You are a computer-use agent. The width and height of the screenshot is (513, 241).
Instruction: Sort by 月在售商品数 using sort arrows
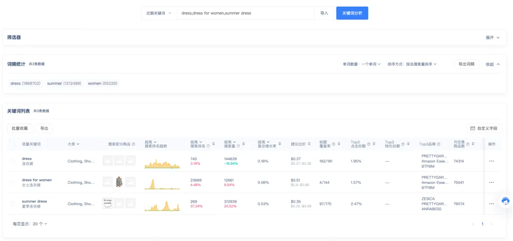(x=473, y=144)
